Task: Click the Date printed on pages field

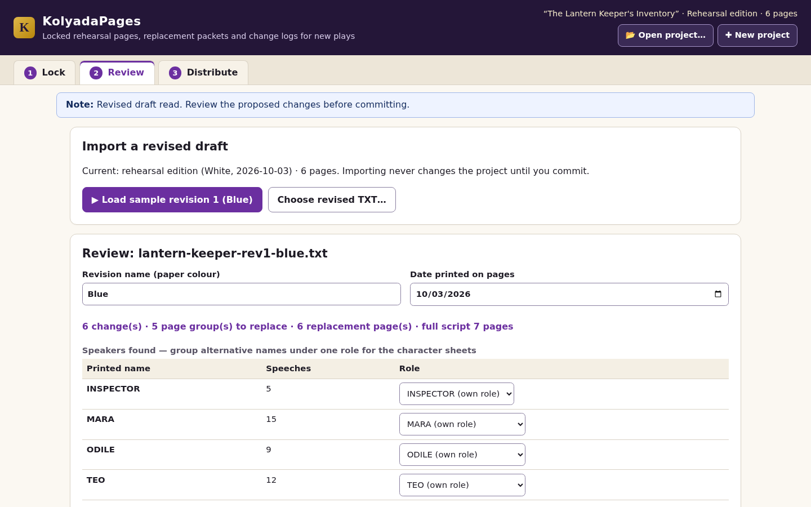Action: coord(569,294)
